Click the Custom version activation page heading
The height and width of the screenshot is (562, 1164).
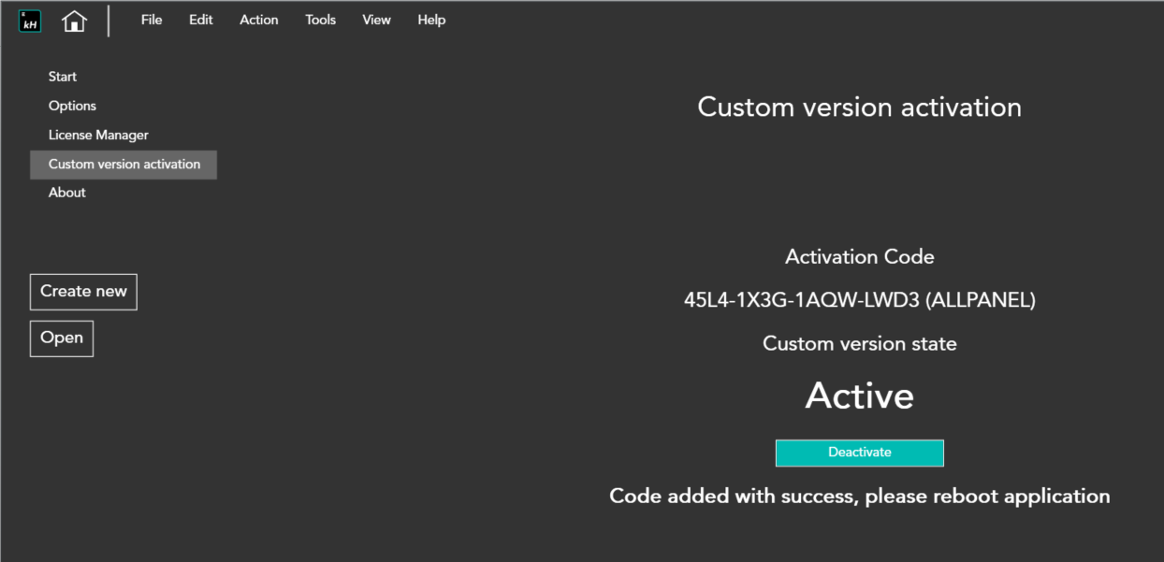tap(859, 108)
